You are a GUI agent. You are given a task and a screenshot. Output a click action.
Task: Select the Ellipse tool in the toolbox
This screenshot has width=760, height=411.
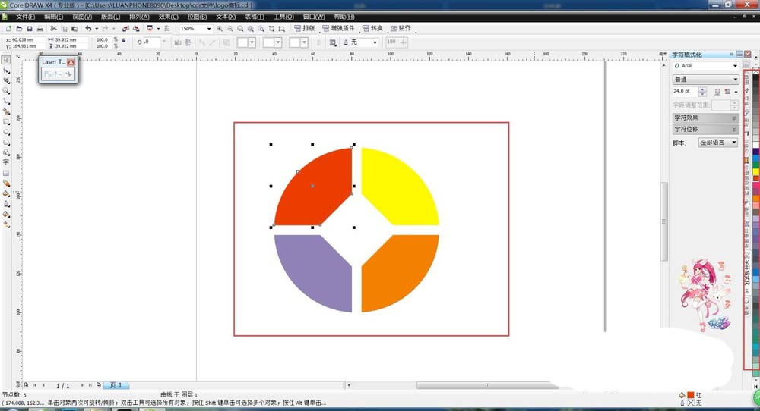tap(6, 131)
